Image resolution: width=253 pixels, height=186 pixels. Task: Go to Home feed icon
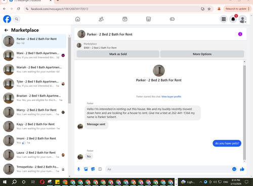click(77, 19)
